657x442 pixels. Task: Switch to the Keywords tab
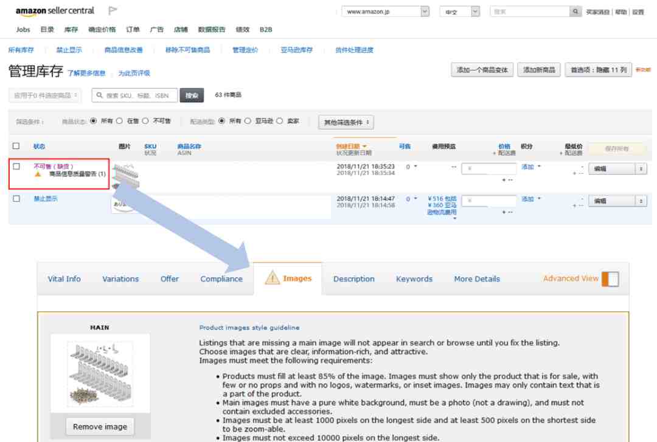tap(414, 279)
